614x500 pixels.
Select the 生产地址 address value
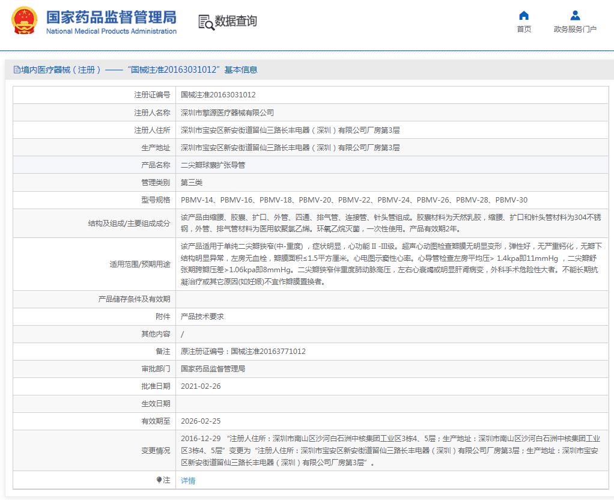[x=290, y=148]
